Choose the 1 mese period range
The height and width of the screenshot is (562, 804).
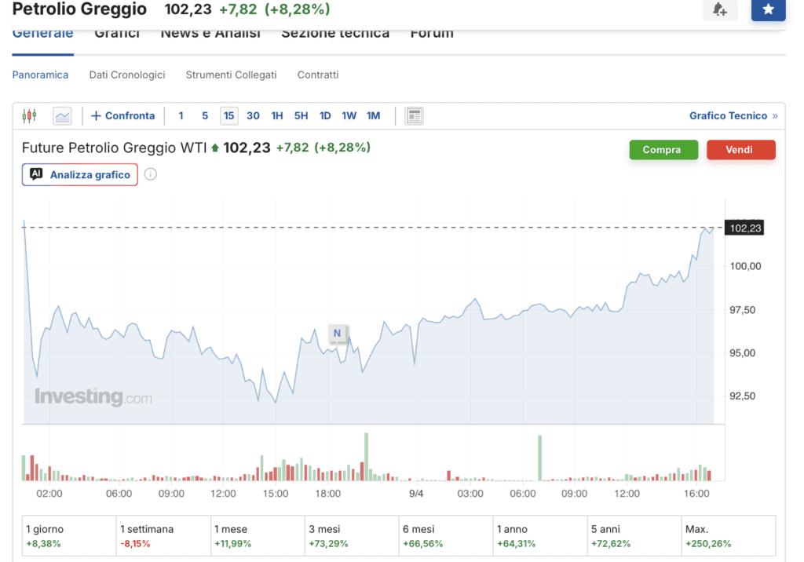[x=258, y=536]
